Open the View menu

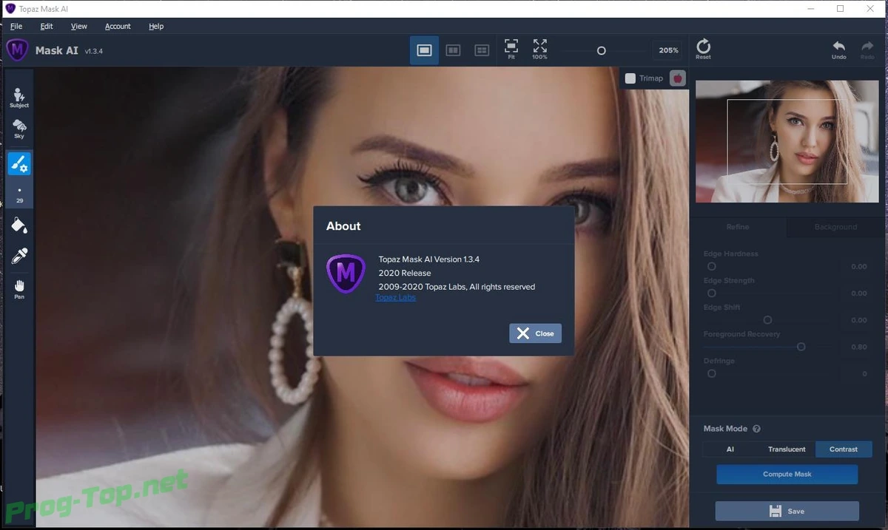click(79, 26)
